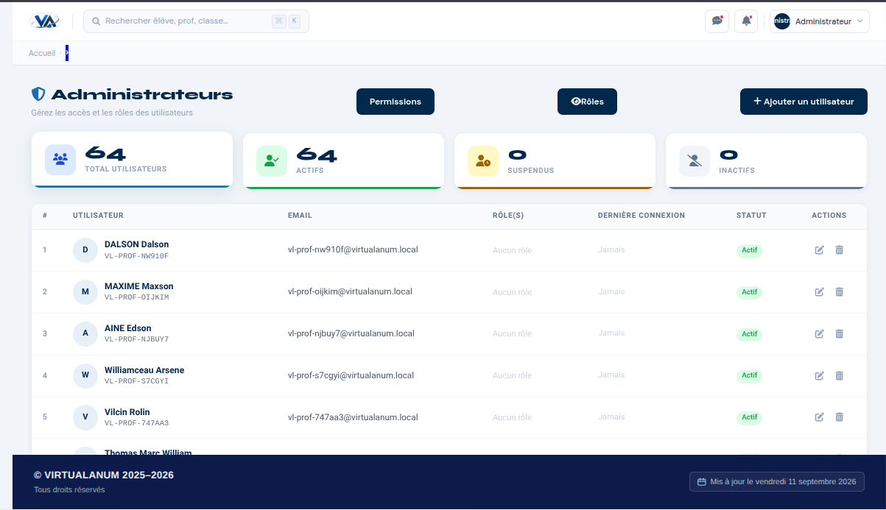Delete user DALSON Dalson
886x510 pixels.
click(x=839, y=250)
